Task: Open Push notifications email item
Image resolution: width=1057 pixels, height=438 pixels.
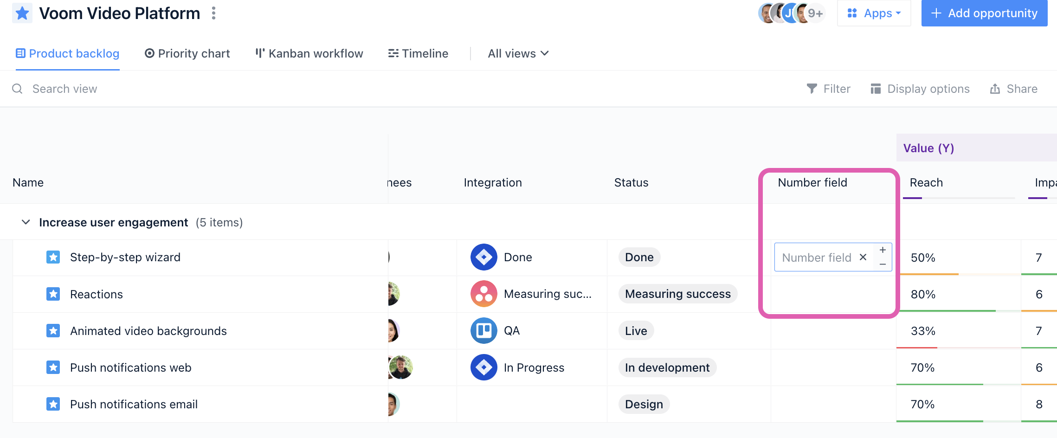Action: click(134, 404)
